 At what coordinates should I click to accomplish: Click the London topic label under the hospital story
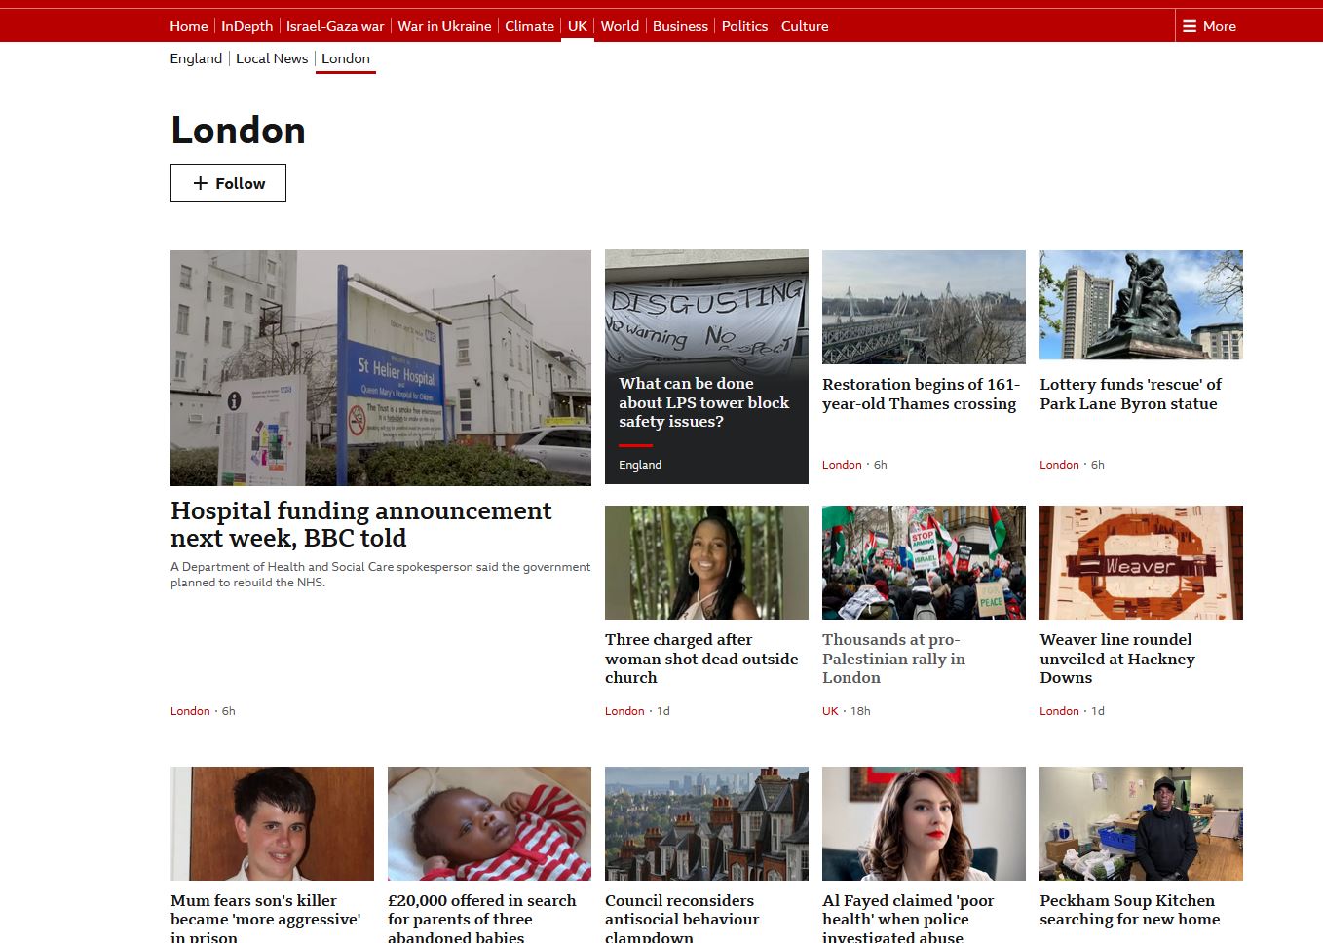tap(190, 710)
